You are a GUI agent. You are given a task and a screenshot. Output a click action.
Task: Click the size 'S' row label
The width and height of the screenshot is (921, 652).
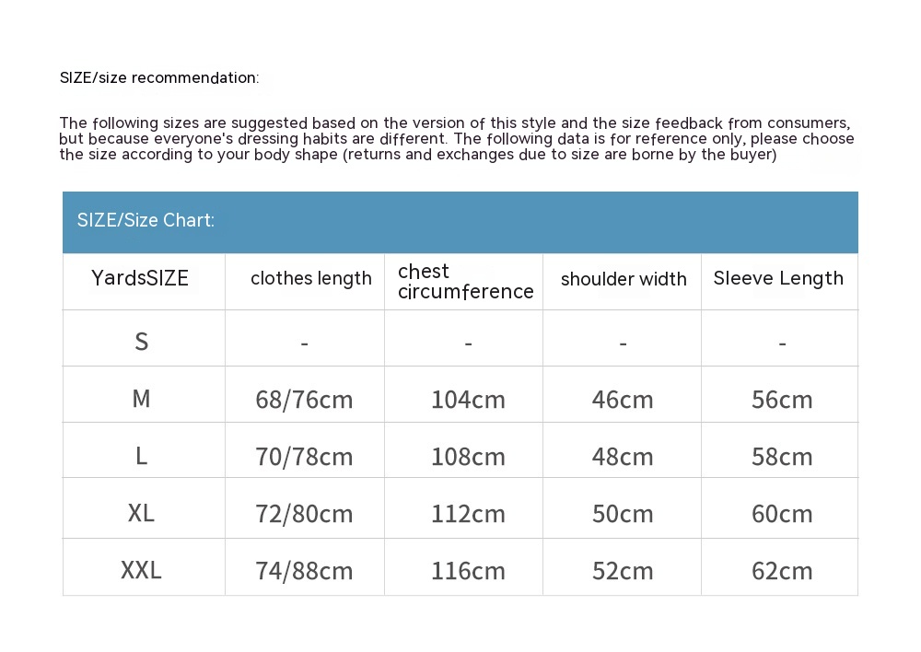pyautogui.click(x=141, y=342)
